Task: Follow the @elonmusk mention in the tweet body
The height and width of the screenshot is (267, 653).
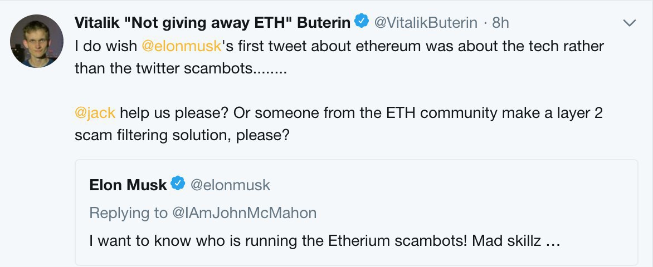Action: tap(181, 46)
